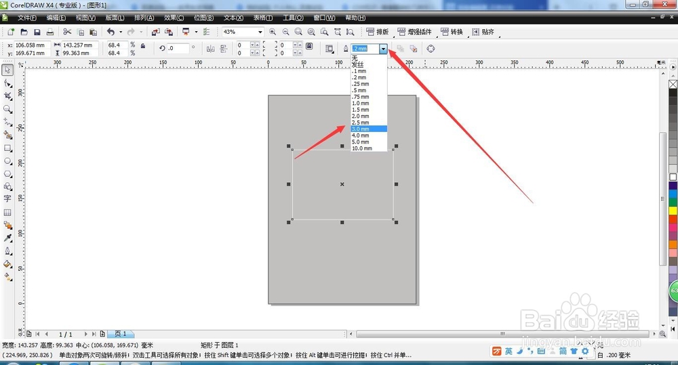Viewport: 678px width, 365px height.
Task: Edit the x position field
Action: (33, 45)
